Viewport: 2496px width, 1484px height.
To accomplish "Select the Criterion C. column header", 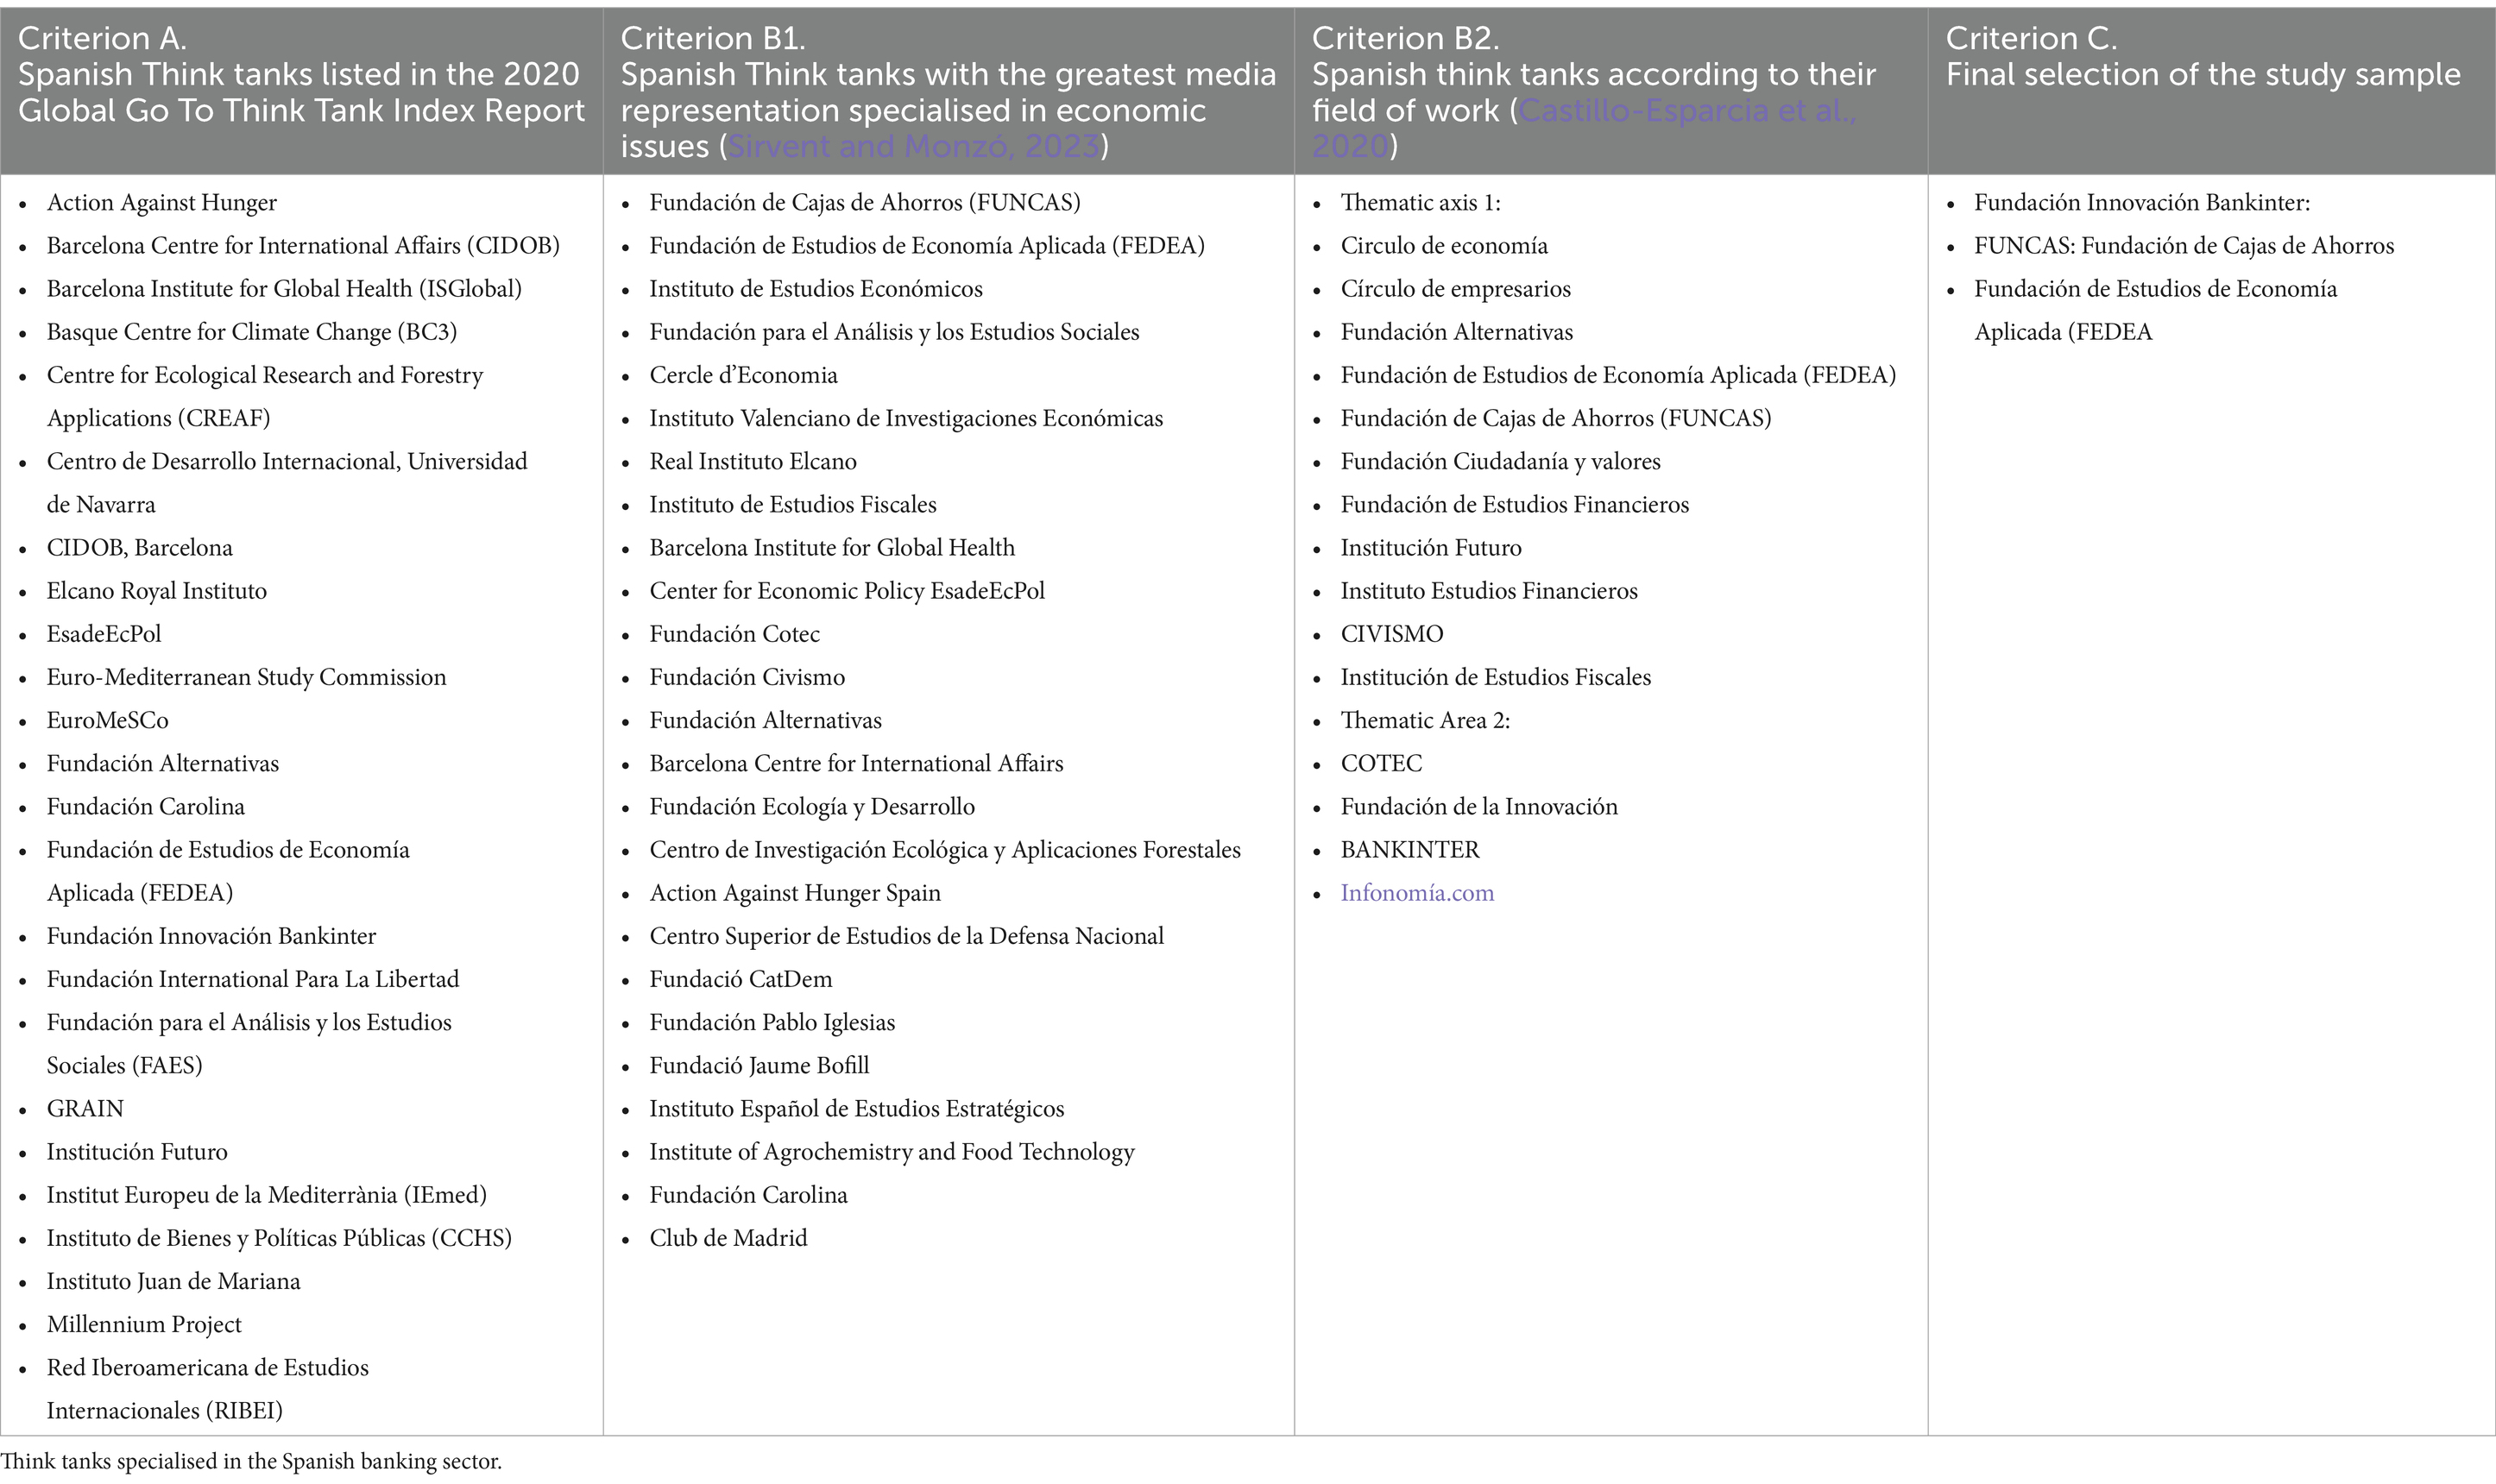I will coord(2211,91).
